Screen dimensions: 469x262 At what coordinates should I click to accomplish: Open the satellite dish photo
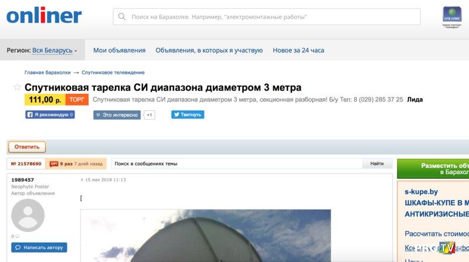tap(205, 236)
